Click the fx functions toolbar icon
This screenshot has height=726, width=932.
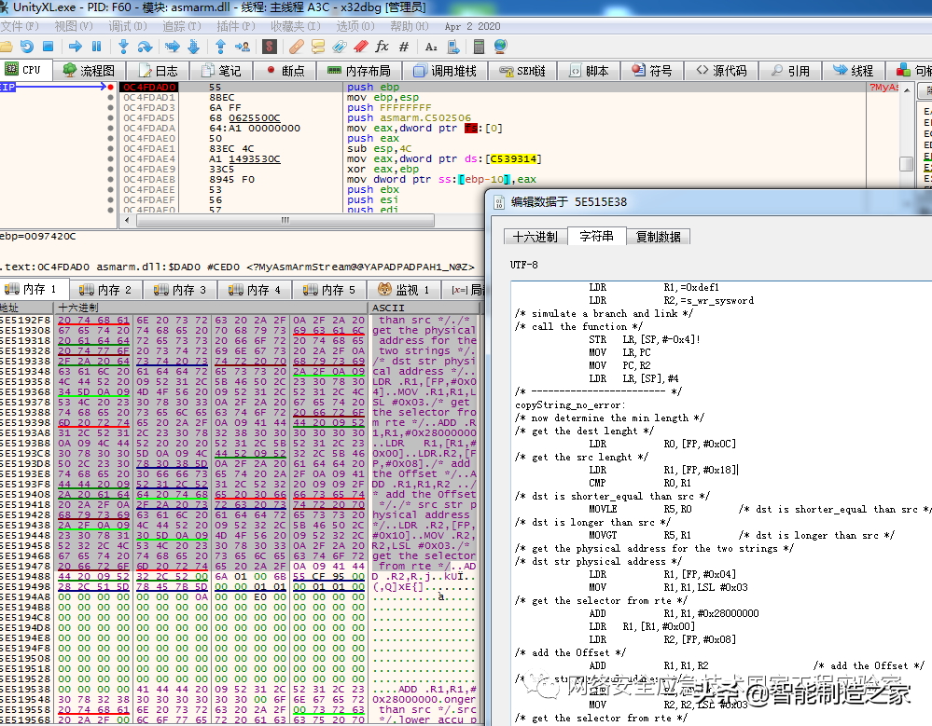(x=382, y=47)
